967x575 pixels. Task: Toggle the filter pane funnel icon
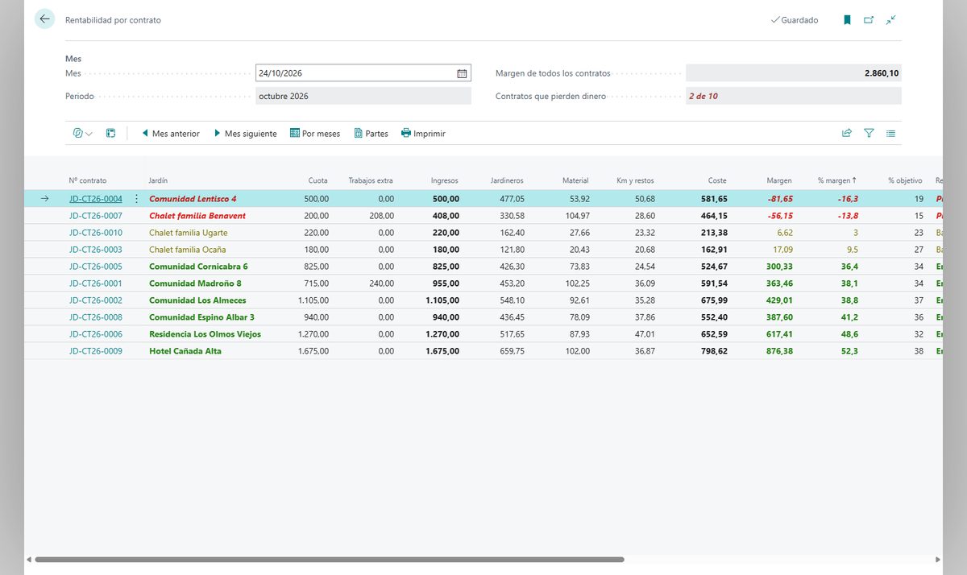(x=869, y=134)
